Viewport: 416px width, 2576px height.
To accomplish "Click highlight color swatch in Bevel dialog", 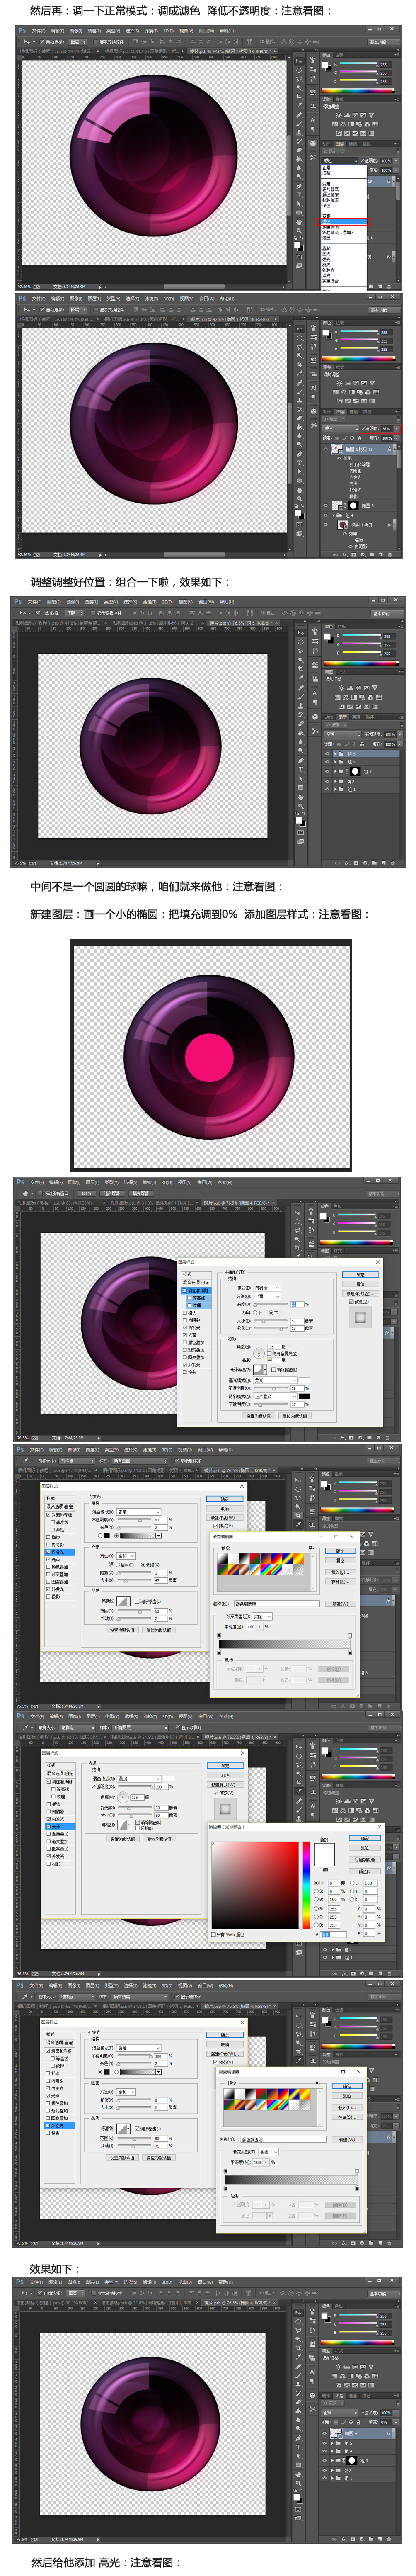I will click(305, 1380).
